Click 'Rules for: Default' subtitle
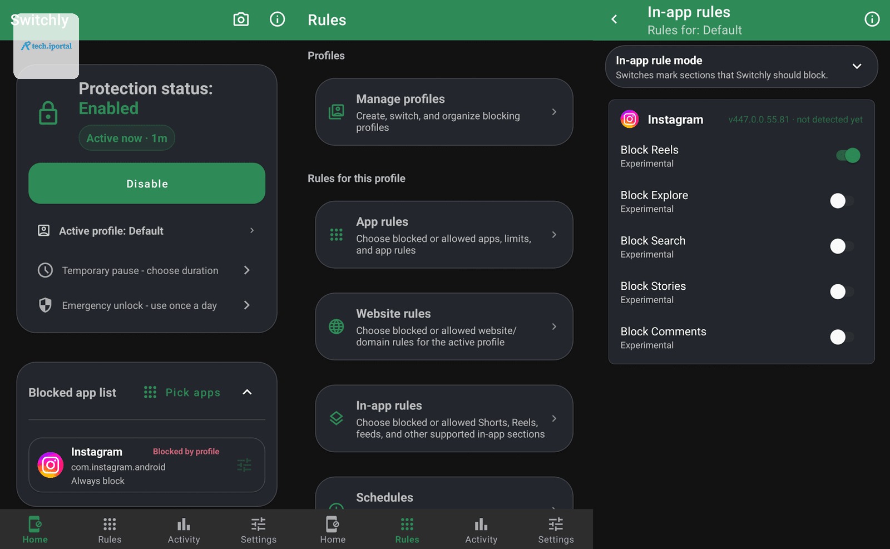This screenshot has height=549, width=890. coord(695,30)
